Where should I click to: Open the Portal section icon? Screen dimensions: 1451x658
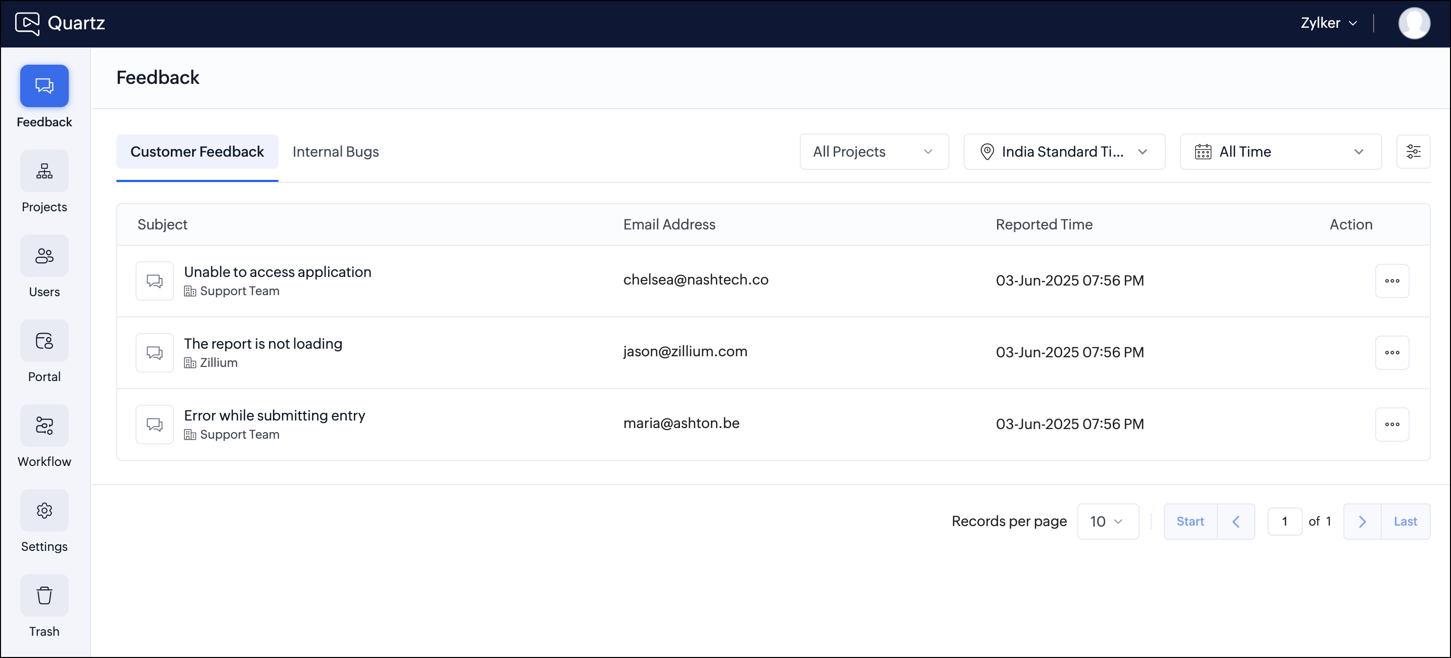tap(44, 341)
